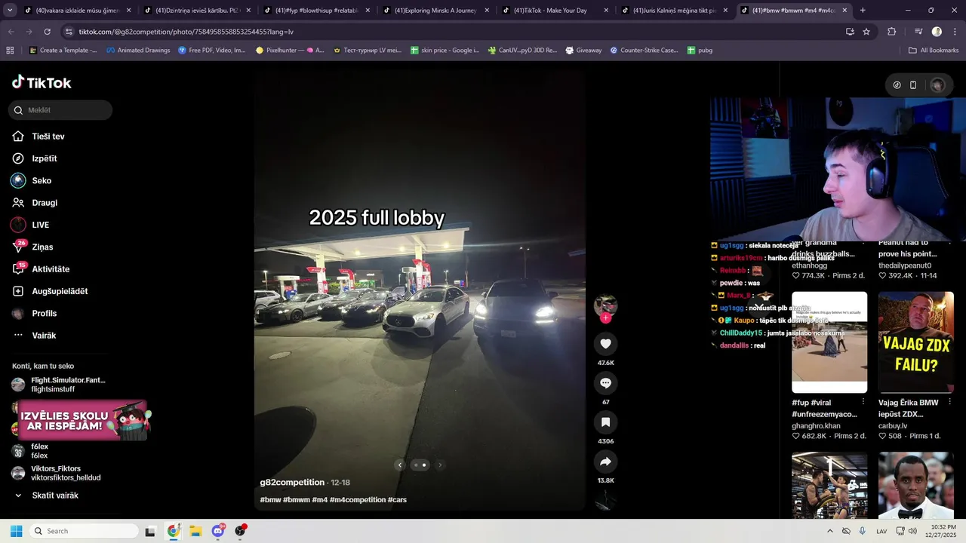Expand the Vairāk menu
The width and height of the screenshot is (966, 543).
pos(44,336)
